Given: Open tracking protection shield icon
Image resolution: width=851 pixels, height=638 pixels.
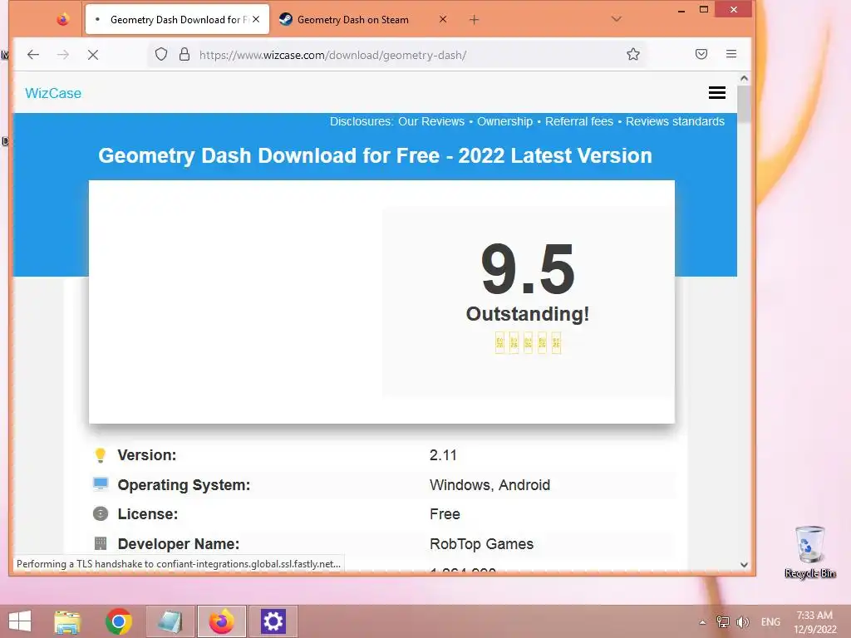Looking at the screenshot, I should coord(161,54).
